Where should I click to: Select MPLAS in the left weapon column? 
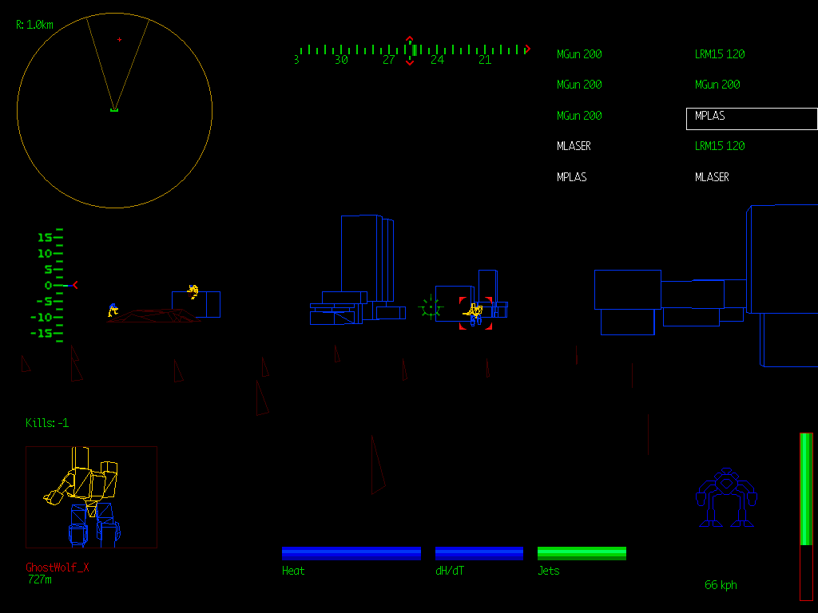click(571, 177)
